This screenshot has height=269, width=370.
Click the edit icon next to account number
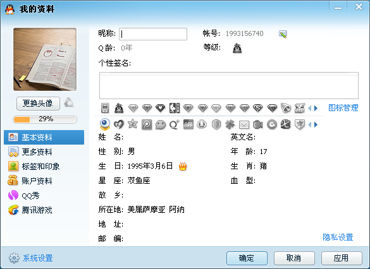283,34
